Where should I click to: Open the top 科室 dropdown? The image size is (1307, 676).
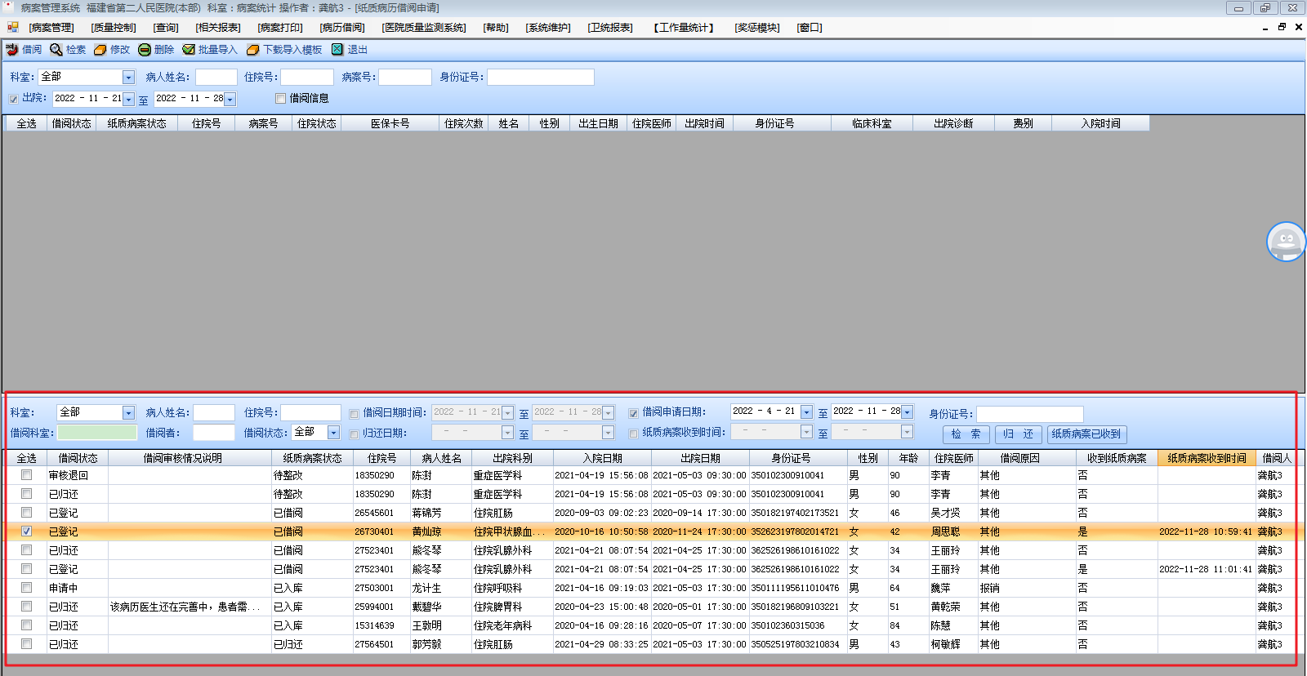128,78
